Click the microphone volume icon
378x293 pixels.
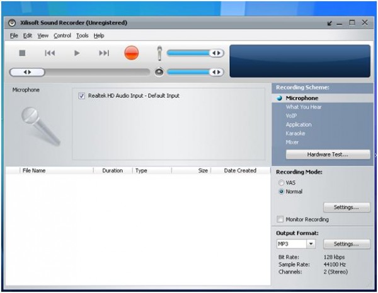(159, 53)
